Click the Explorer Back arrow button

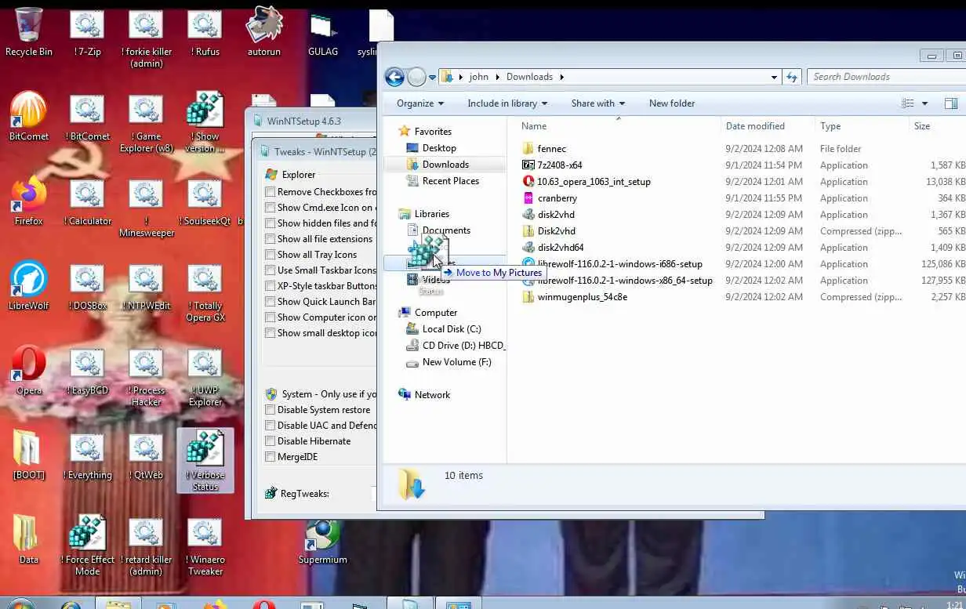pos(394,77)
